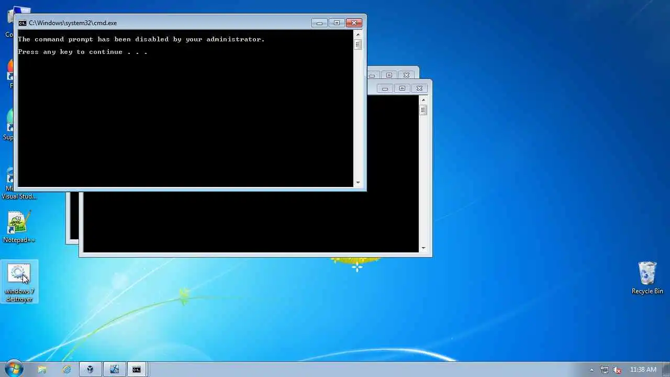Click the second cmd window scroll up arrow
This screenshot has width=670, height=377.
click(x=423, y=99)
